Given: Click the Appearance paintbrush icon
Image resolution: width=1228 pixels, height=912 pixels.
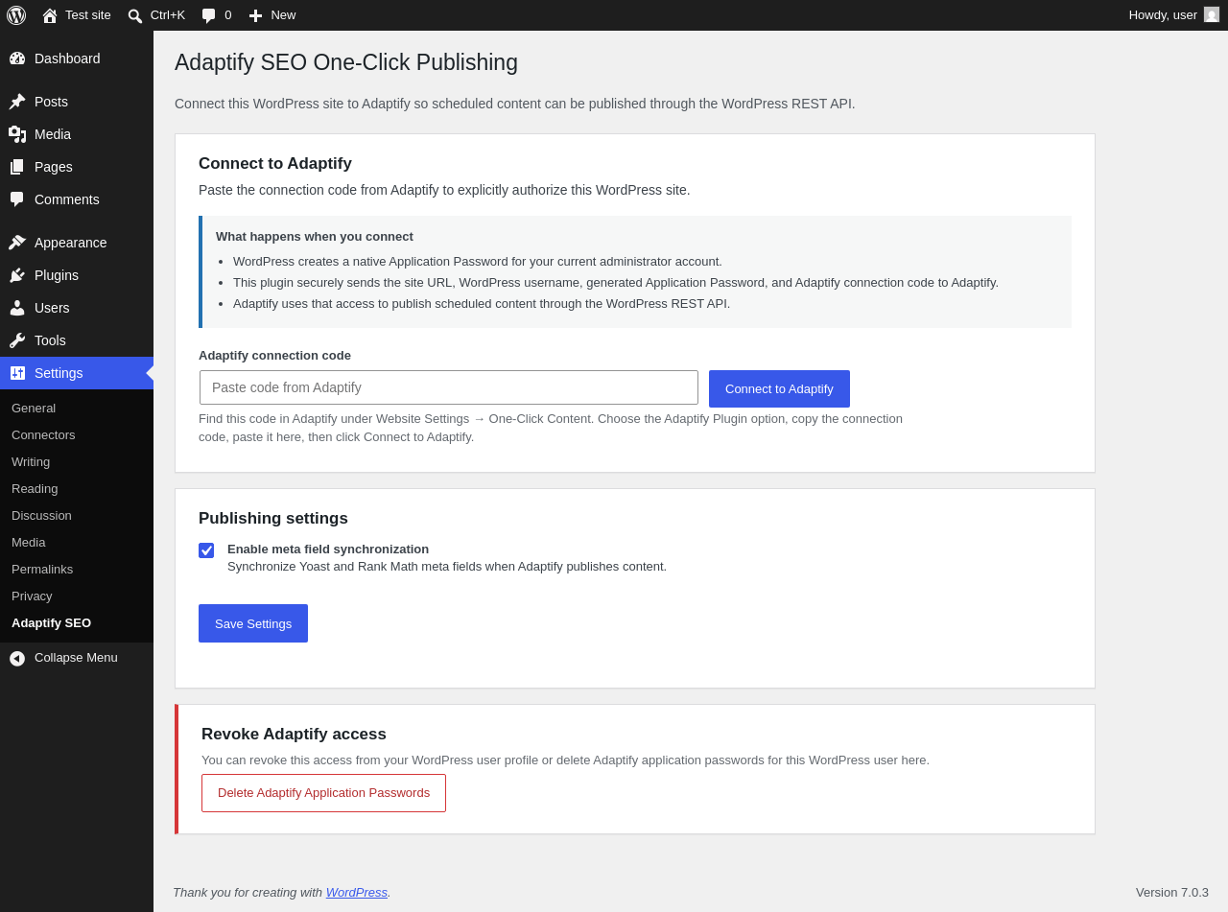Looking at the screenshot, I should coord(17,243).
